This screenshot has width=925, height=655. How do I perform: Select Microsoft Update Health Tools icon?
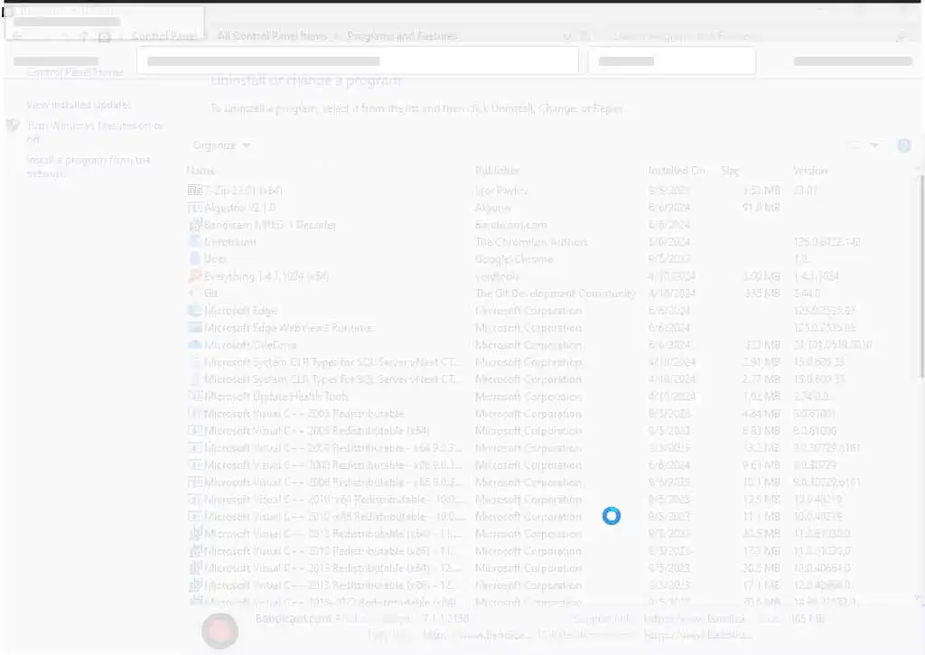click(x=195, y=396)
